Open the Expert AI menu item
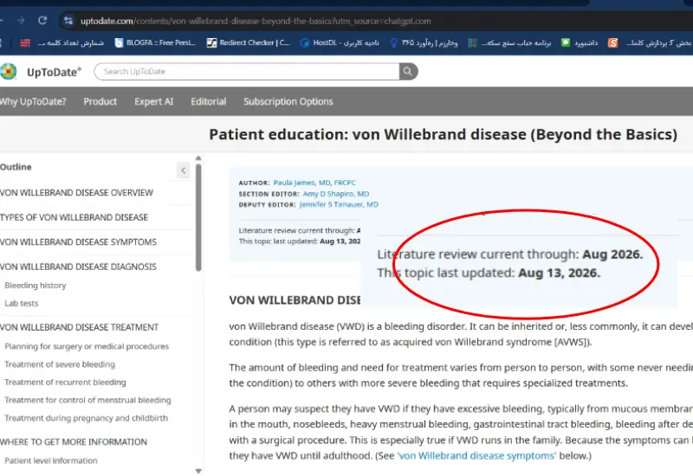Viewport: 693px width, 476px height. 154,101
